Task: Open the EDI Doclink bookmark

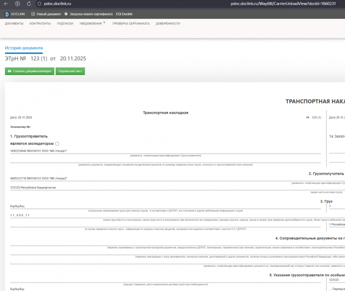Action: [124, 14]
